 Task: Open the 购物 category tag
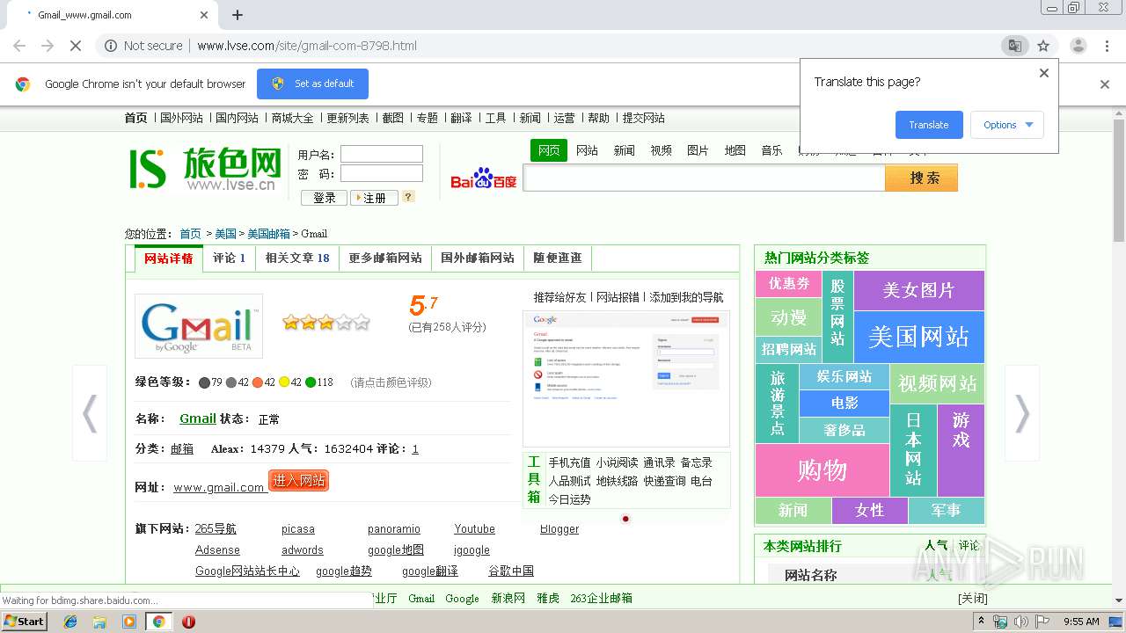[x=822, y=470]
